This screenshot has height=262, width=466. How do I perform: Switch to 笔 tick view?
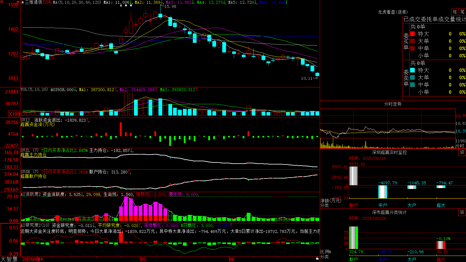click(x=463, y=12)
